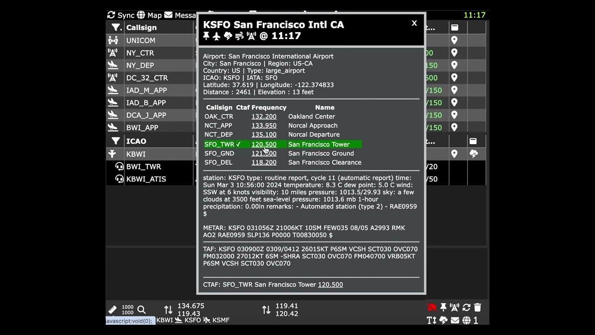Screen dimensions: 595x335
Task: Click the trash icon in the bottom-right corner
Action: [477, 308]
